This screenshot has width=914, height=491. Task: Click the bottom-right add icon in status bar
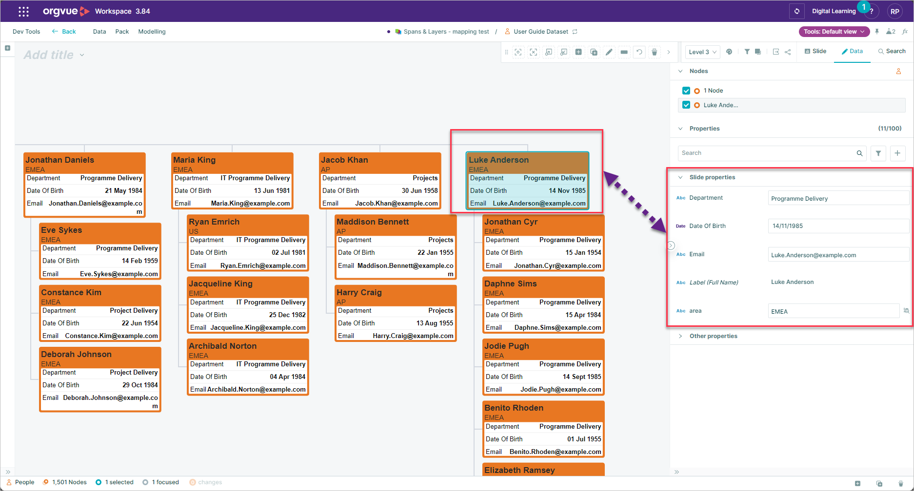click(857, 484)
